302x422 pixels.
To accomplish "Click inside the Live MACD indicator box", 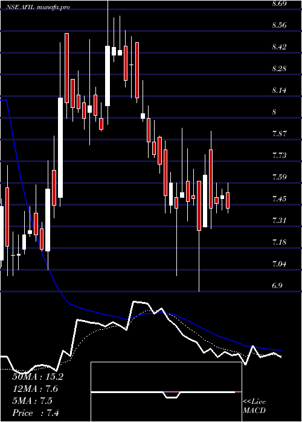I will (x=166, y=392).
